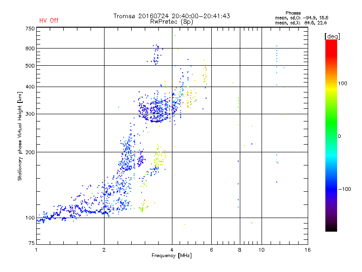
Task: Click the colorbar's positive "100" degree label
Action: click(x=343, y=83)
